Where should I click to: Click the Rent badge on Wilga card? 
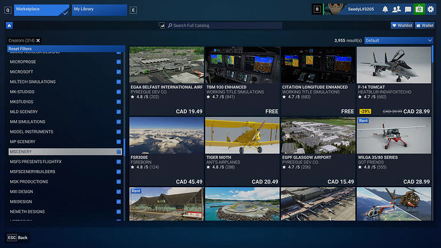click(x=363, y=121)
